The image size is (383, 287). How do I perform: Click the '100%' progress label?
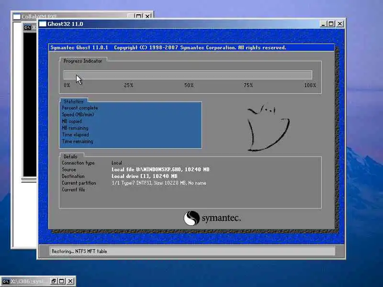pos(310,85)
